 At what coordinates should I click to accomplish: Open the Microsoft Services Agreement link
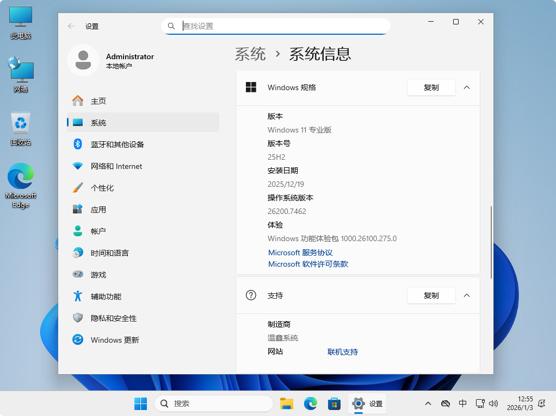click(300, 253)
